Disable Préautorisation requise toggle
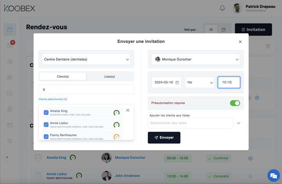This screenshot has width=282, height=184. point(235,103)
